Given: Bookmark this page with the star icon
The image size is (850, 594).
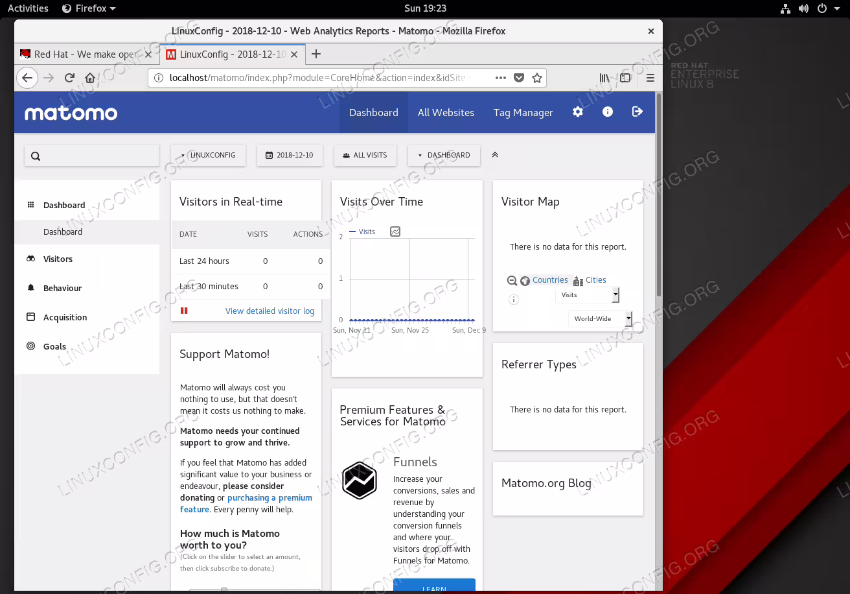Looking at the screenshot, I should point(537,78).
